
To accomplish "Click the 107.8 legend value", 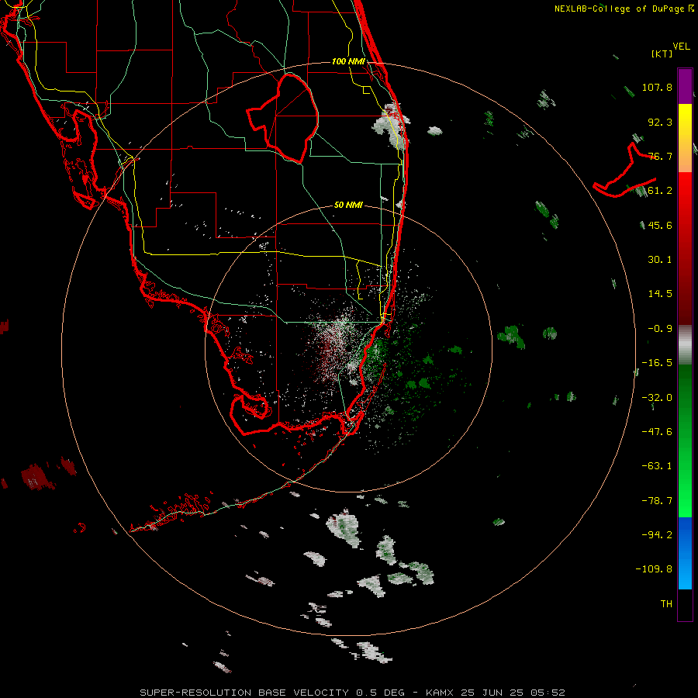I will (657, 87).
